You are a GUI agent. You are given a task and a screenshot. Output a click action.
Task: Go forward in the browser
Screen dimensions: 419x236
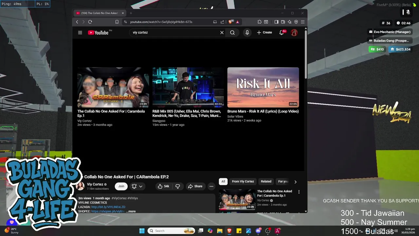tap(83, 22)
